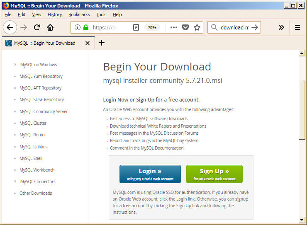
Task: Open MySQL Yum Repository link
Action: pyautogui.click(x=41, y=76)
